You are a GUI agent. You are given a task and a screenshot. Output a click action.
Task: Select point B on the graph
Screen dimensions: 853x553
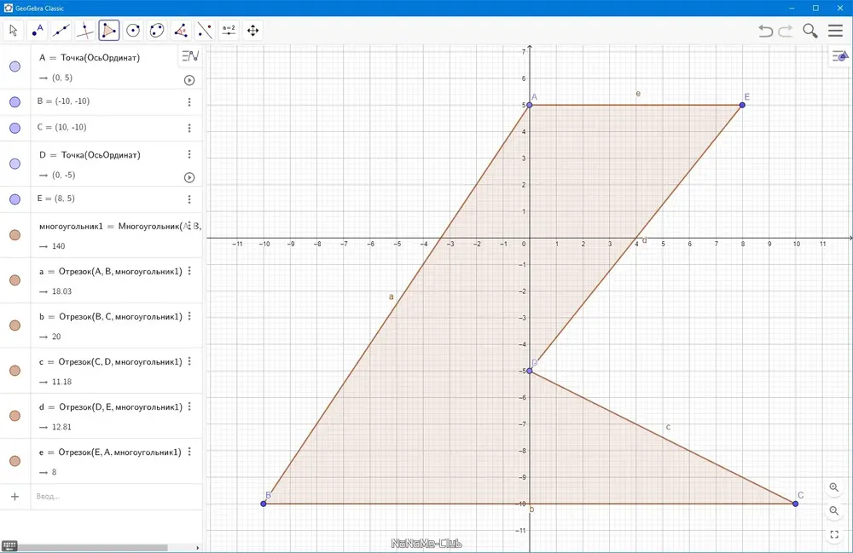[264, 504]
